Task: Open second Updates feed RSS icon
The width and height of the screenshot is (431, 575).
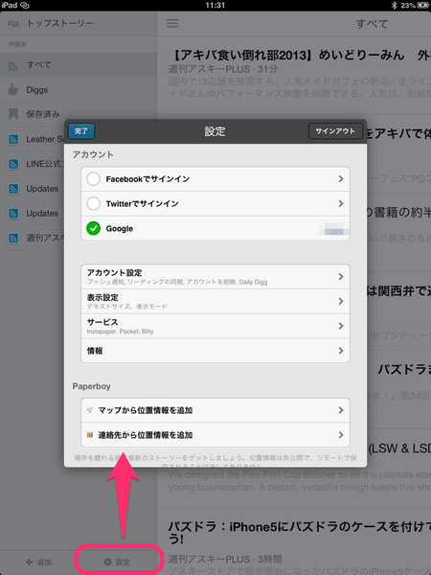Action: tap(13, 214)
